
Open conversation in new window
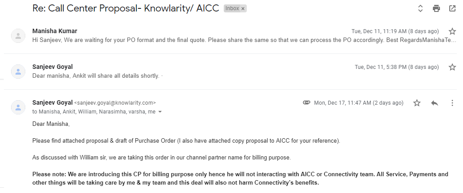click(x=452, y=8)
